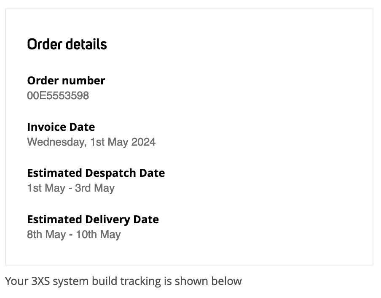Click the 3XS system build tracking text

[x=123, y=281]
